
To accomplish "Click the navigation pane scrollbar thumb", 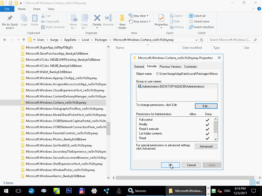I will click(x=108, y=129).
